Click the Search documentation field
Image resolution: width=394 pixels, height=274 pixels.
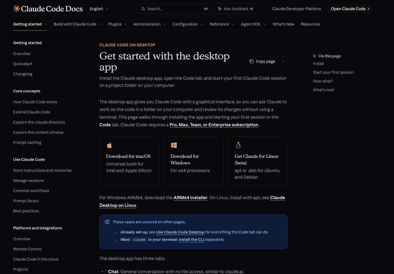pos(174,9)
